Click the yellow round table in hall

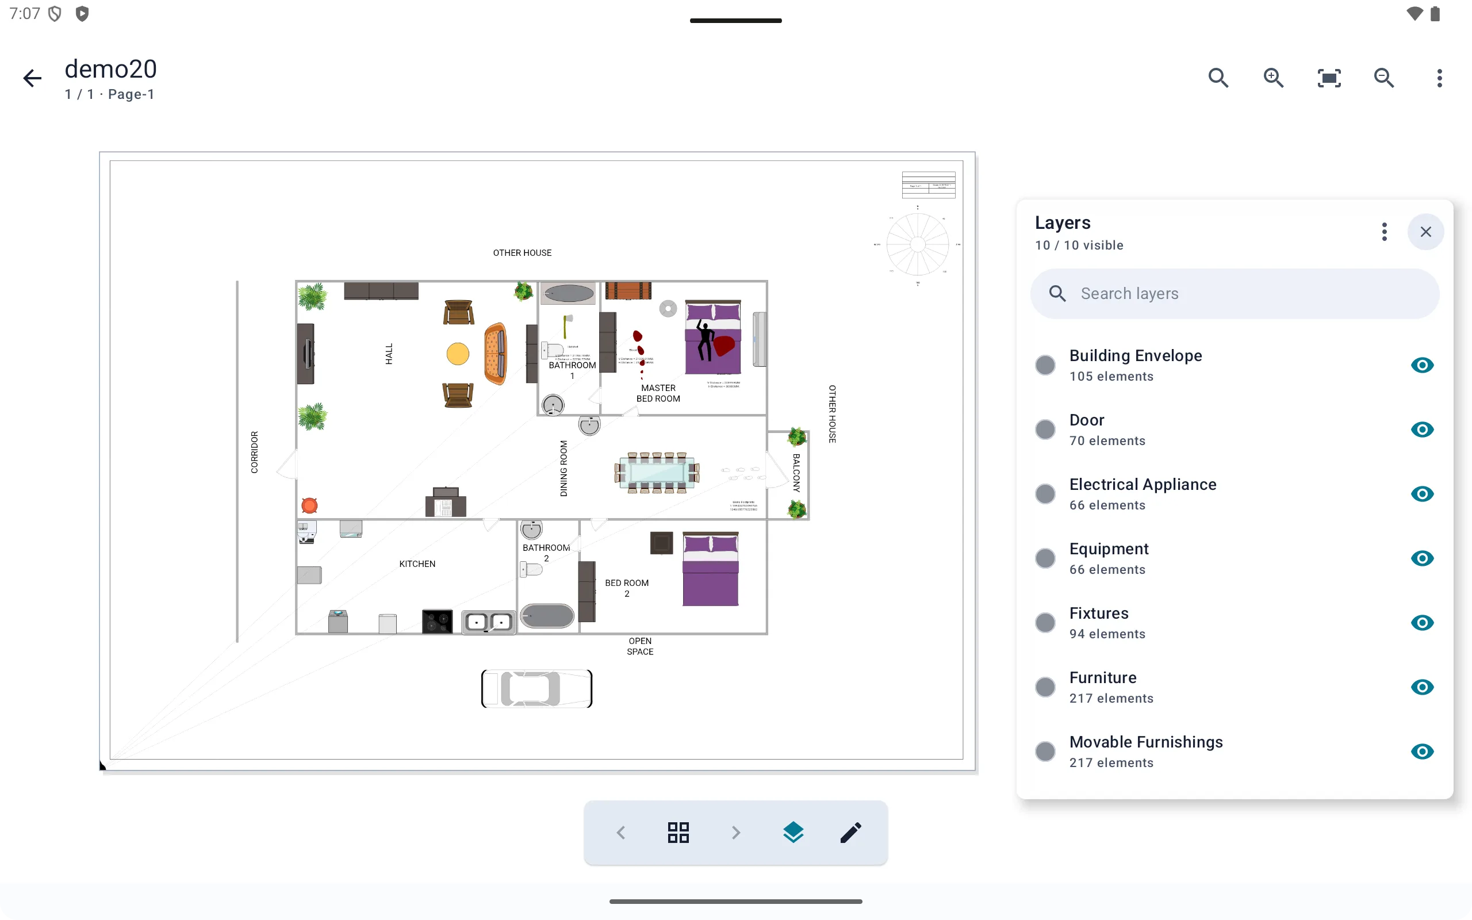click(x=458, y=354)
